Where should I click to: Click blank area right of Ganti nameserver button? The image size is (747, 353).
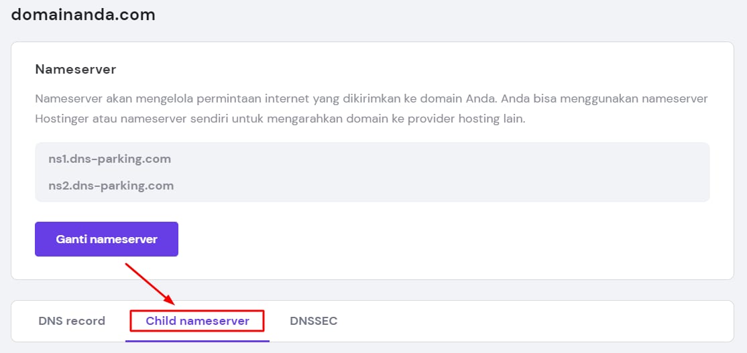click(x=436, y=239)
